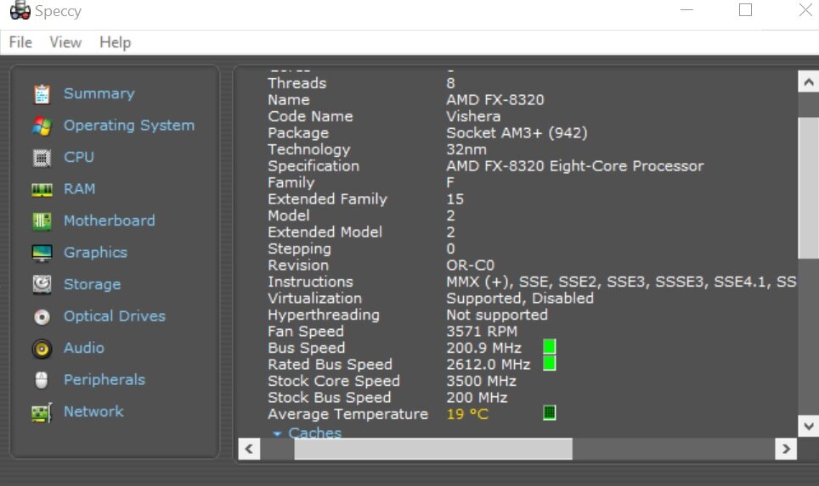This screenshot has width=819, height=486.
Task: Open the Peripherals section
Action: point(104,380)
